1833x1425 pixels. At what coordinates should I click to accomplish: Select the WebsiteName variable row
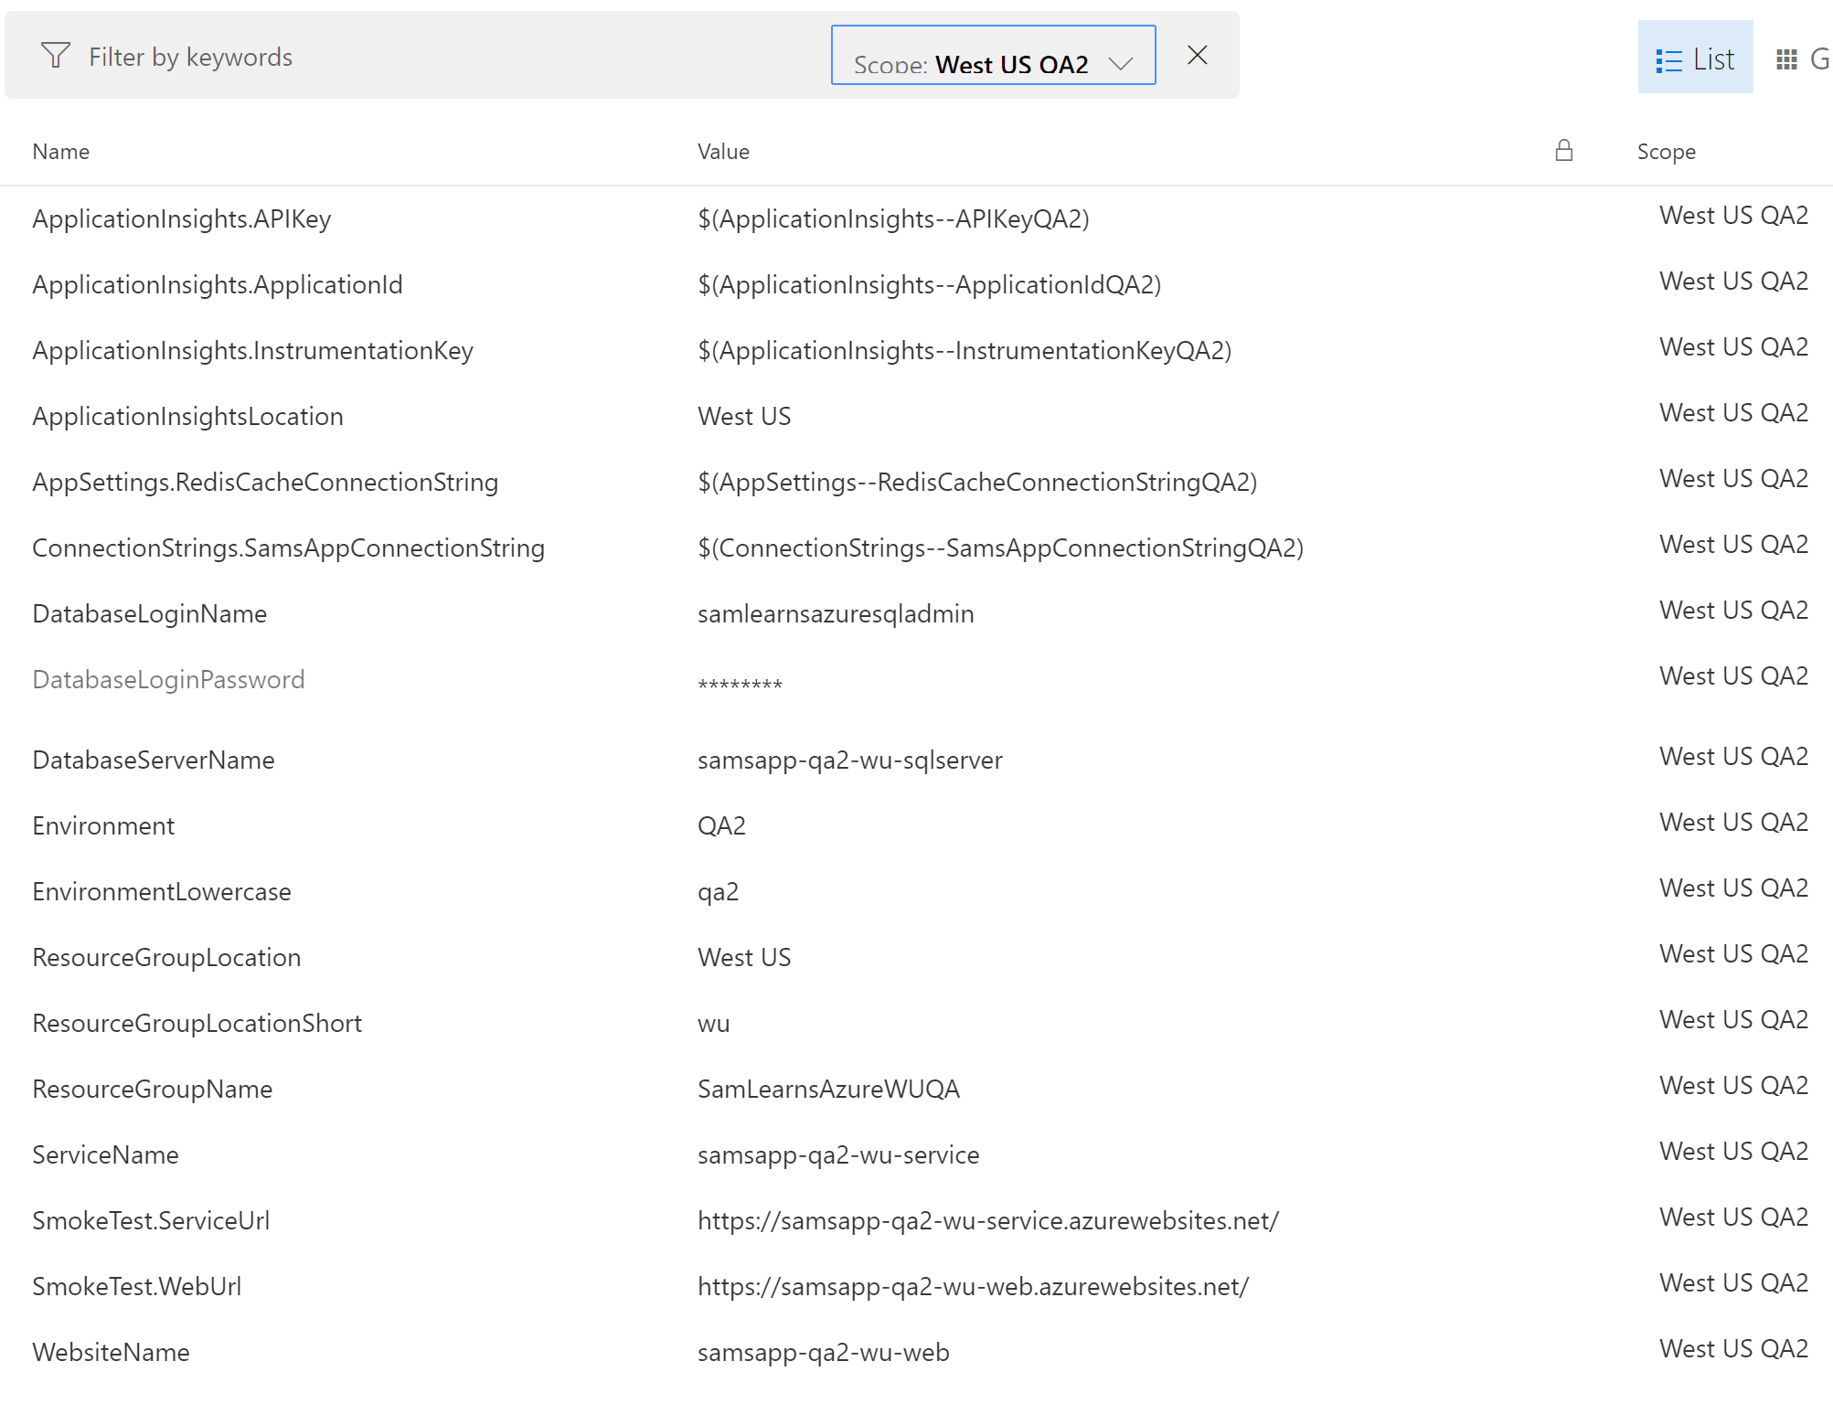coord(111,1352)
